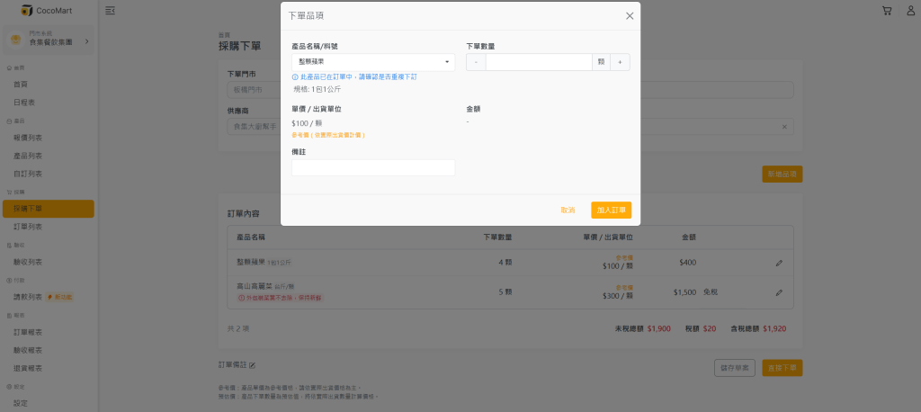The image size is (921, 412).
Task: Expand the 食集餐飲集團 store switcher
Action: (49, 41)
